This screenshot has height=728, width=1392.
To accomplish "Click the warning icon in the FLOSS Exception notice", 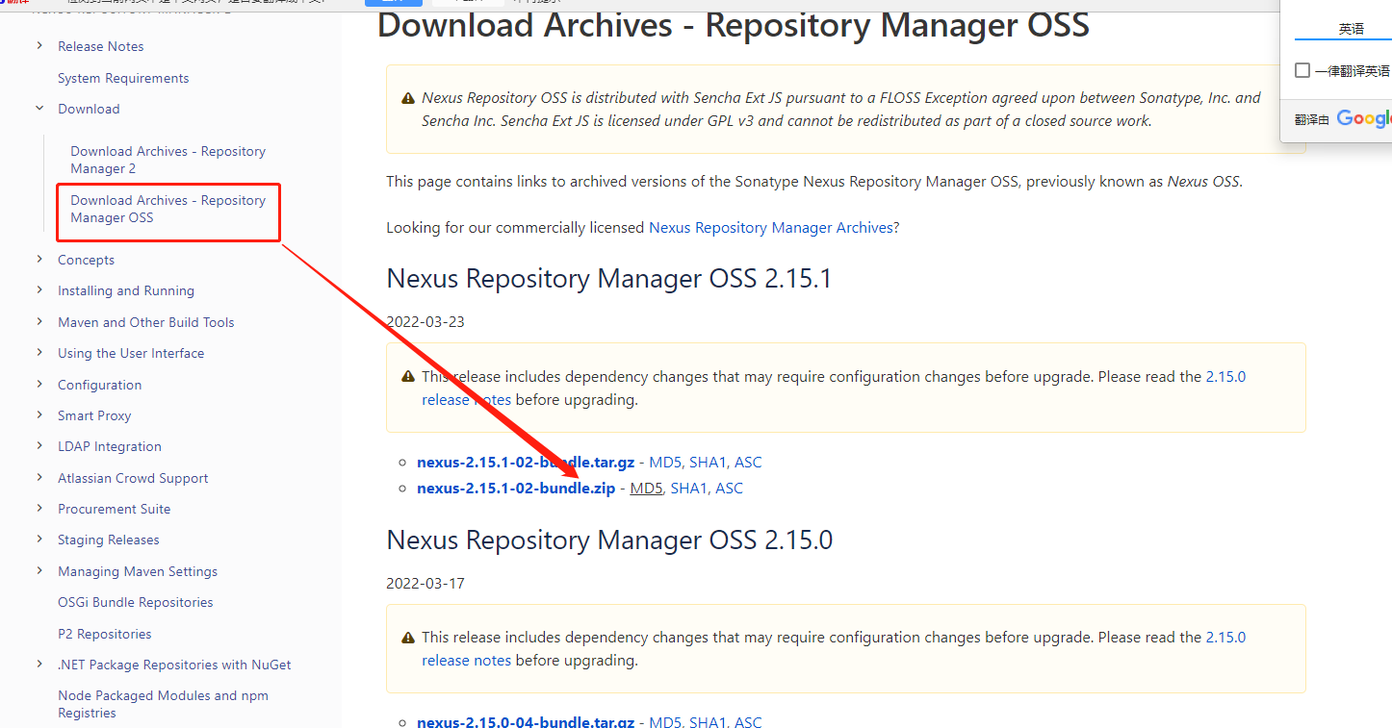I will click(x=408, y=98).
